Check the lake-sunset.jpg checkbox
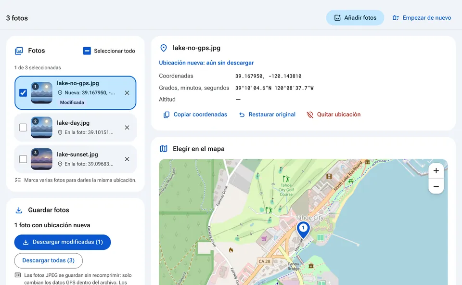The height and width of the screenshot is (285, 462). pos(23,159)
